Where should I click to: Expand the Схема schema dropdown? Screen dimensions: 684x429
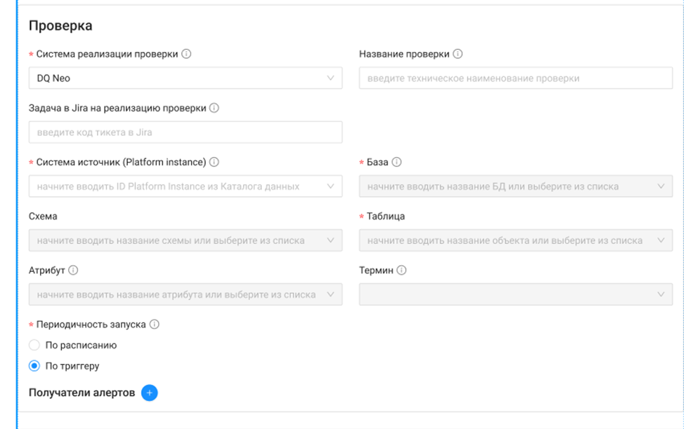tap(185, 240)
